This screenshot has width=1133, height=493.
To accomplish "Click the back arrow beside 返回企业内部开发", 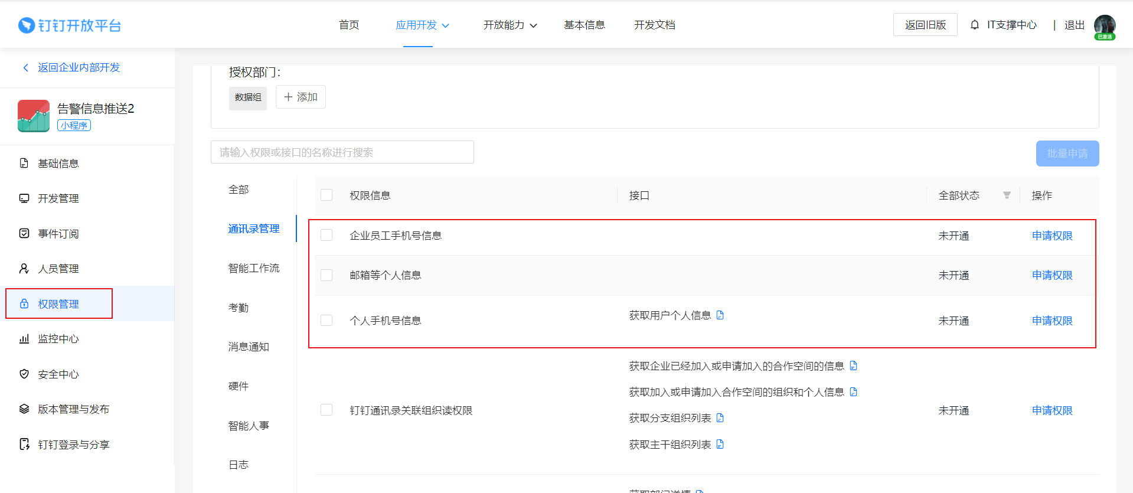I will [25, 67].
